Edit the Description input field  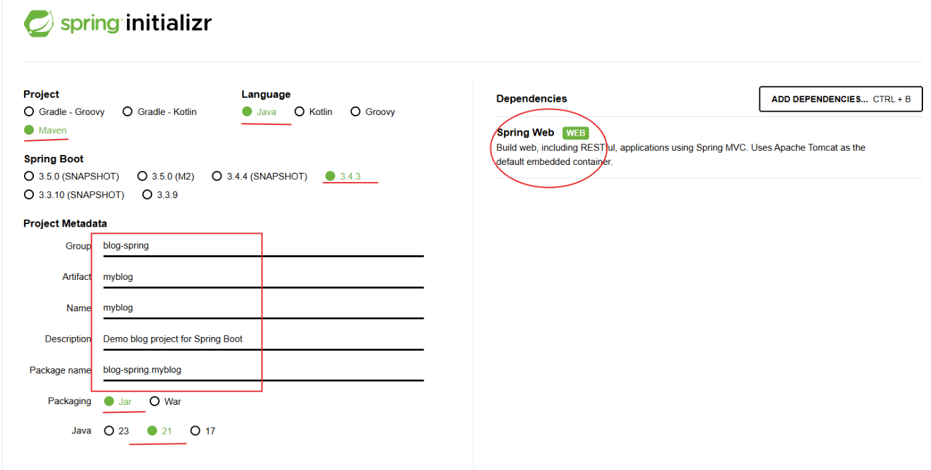pyautogui.click(x=263, y=339)
